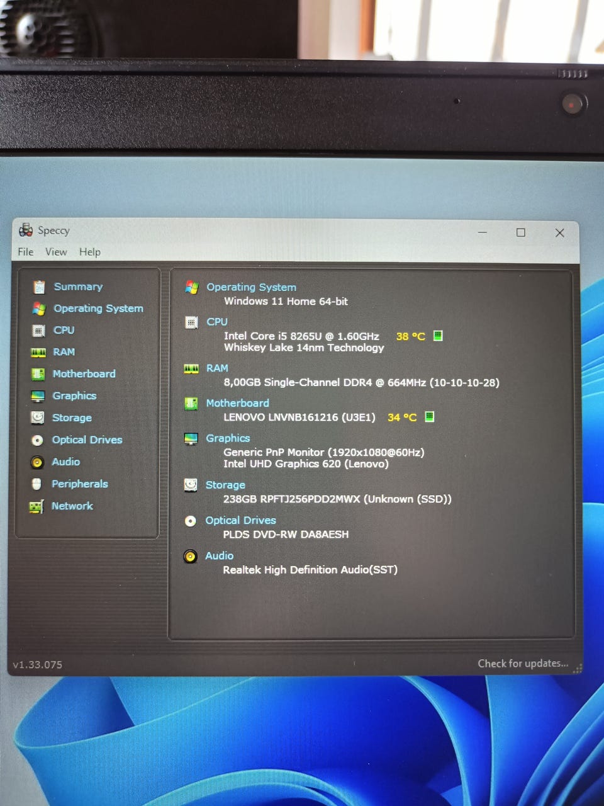The image size is (604, 806).
Task: Click 'Intel Core i5 8265U @ 1.60GHz' text
Action: (302, 336)
